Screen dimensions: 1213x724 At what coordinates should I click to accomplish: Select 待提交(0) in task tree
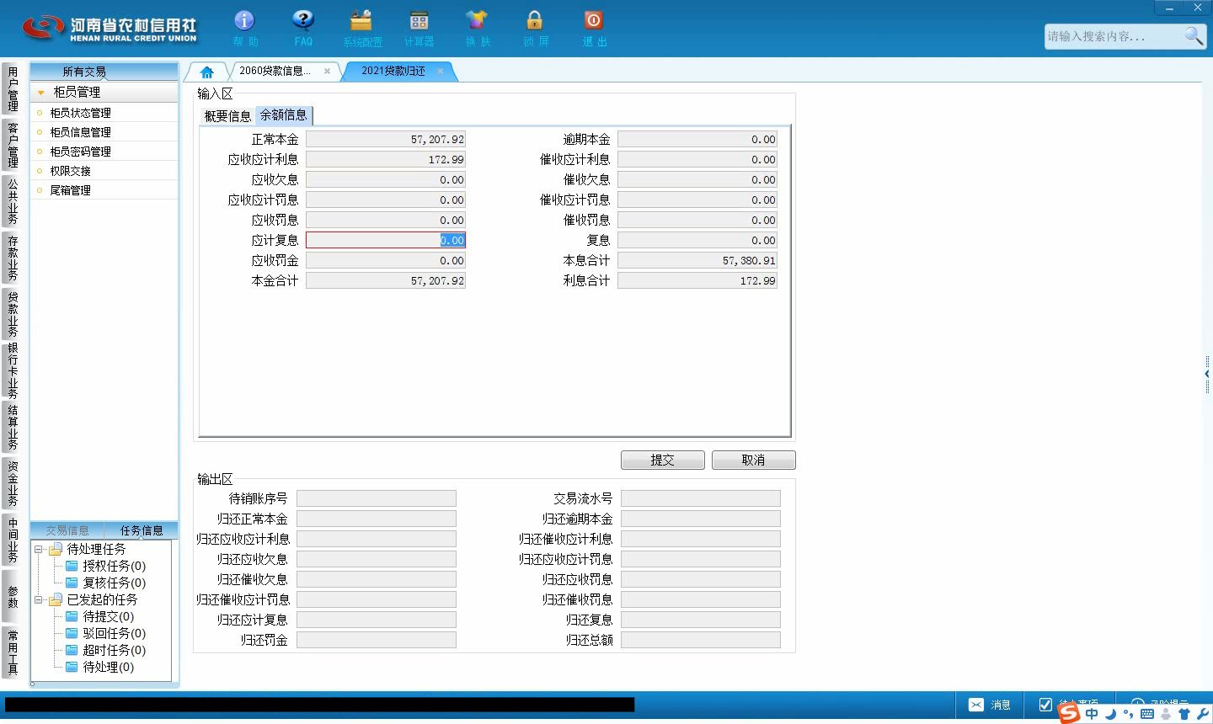click(108, 616)
